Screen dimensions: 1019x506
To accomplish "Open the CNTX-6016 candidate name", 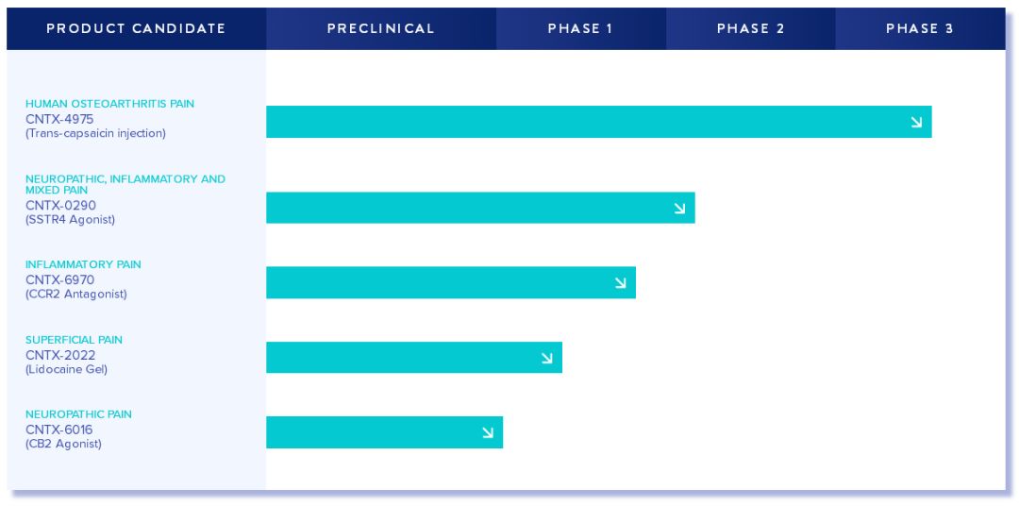I will (59, 430).
